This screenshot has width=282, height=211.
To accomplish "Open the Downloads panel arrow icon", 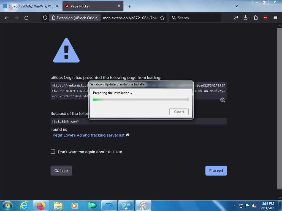I will click(x=245, y=18).
